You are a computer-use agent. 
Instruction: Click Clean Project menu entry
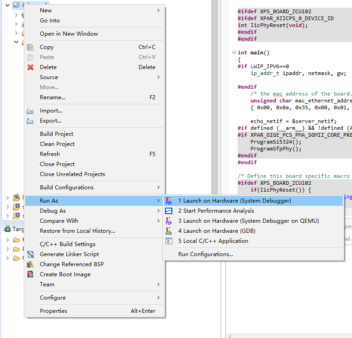pos(57,144)
